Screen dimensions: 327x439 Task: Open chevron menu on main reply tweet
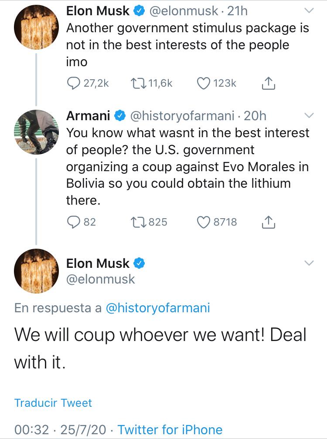(308, 263)
